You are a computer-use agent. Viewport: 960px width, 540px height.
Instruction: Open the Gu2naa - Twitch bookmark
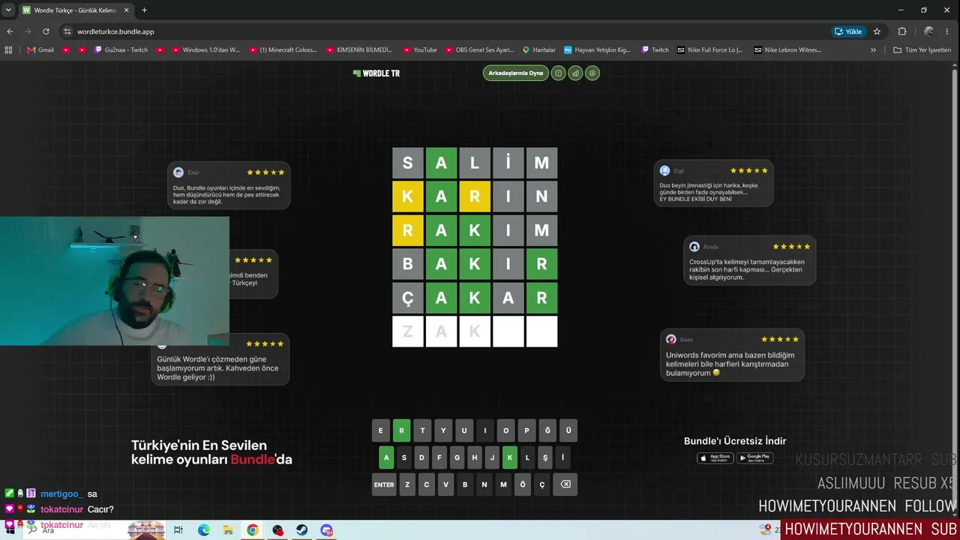pyautogui.click(x=121, y=50)
